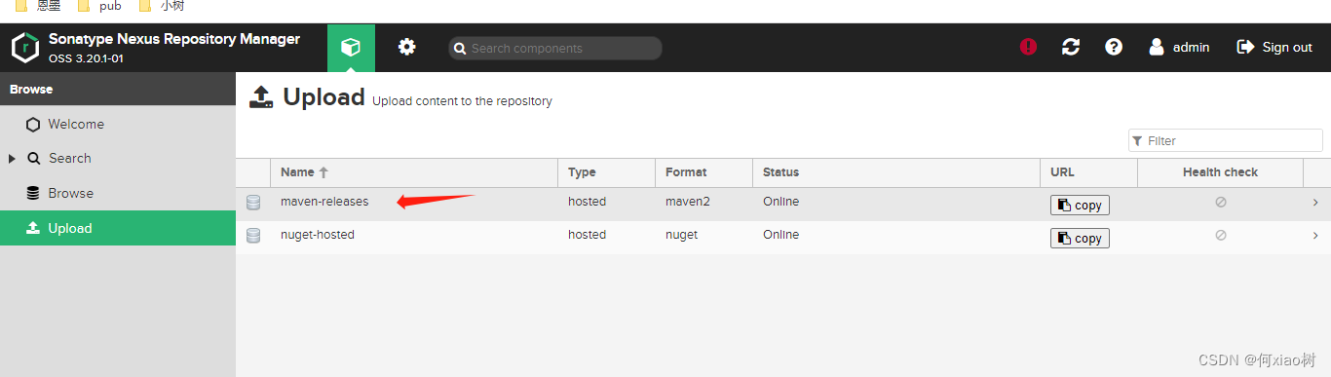
Task: Copy the maven-releases URL
Action: pos(1080,206)
